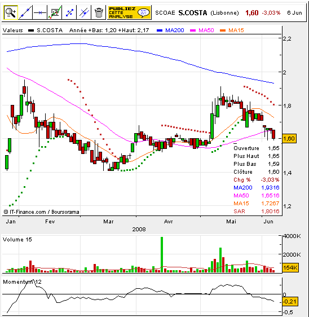The image size is (309, 317).
Task: Click the Valeurs label in the legend
Action: (x=13, y=30)
